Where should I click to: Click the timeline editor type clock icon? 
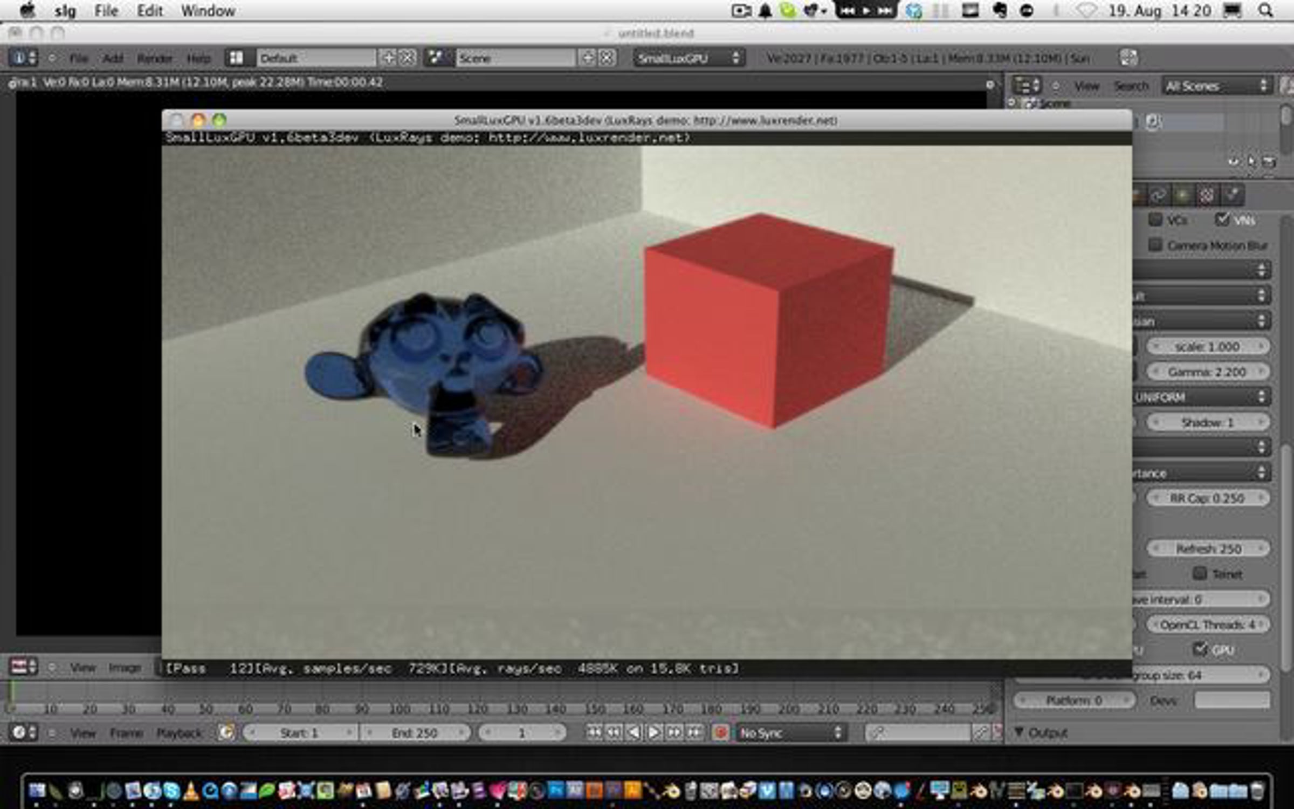click(x=19, y=732)
